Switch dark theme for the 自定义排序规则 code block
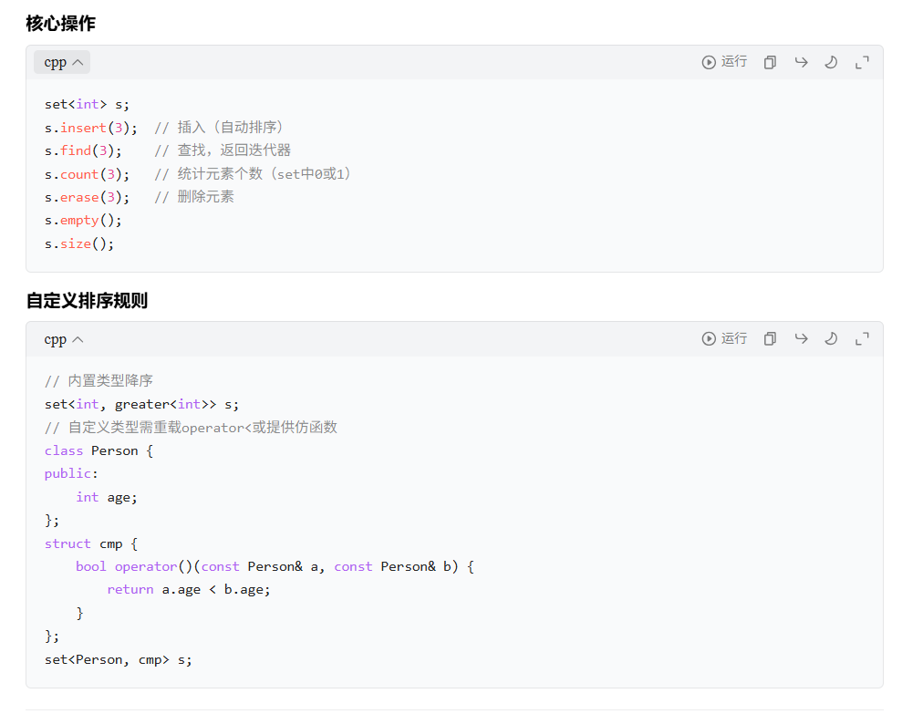902x714 pixels. [831, 339]
